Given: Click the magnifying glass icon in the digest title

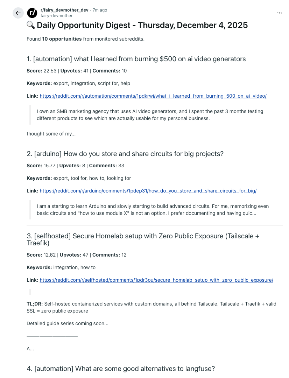Looking at the screenshot, I should pos(30,25).
